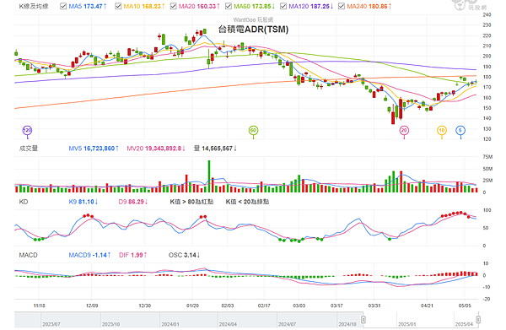506x330 pixels.
Task: Click the green 60 marker pin
Action: point(253,131)
